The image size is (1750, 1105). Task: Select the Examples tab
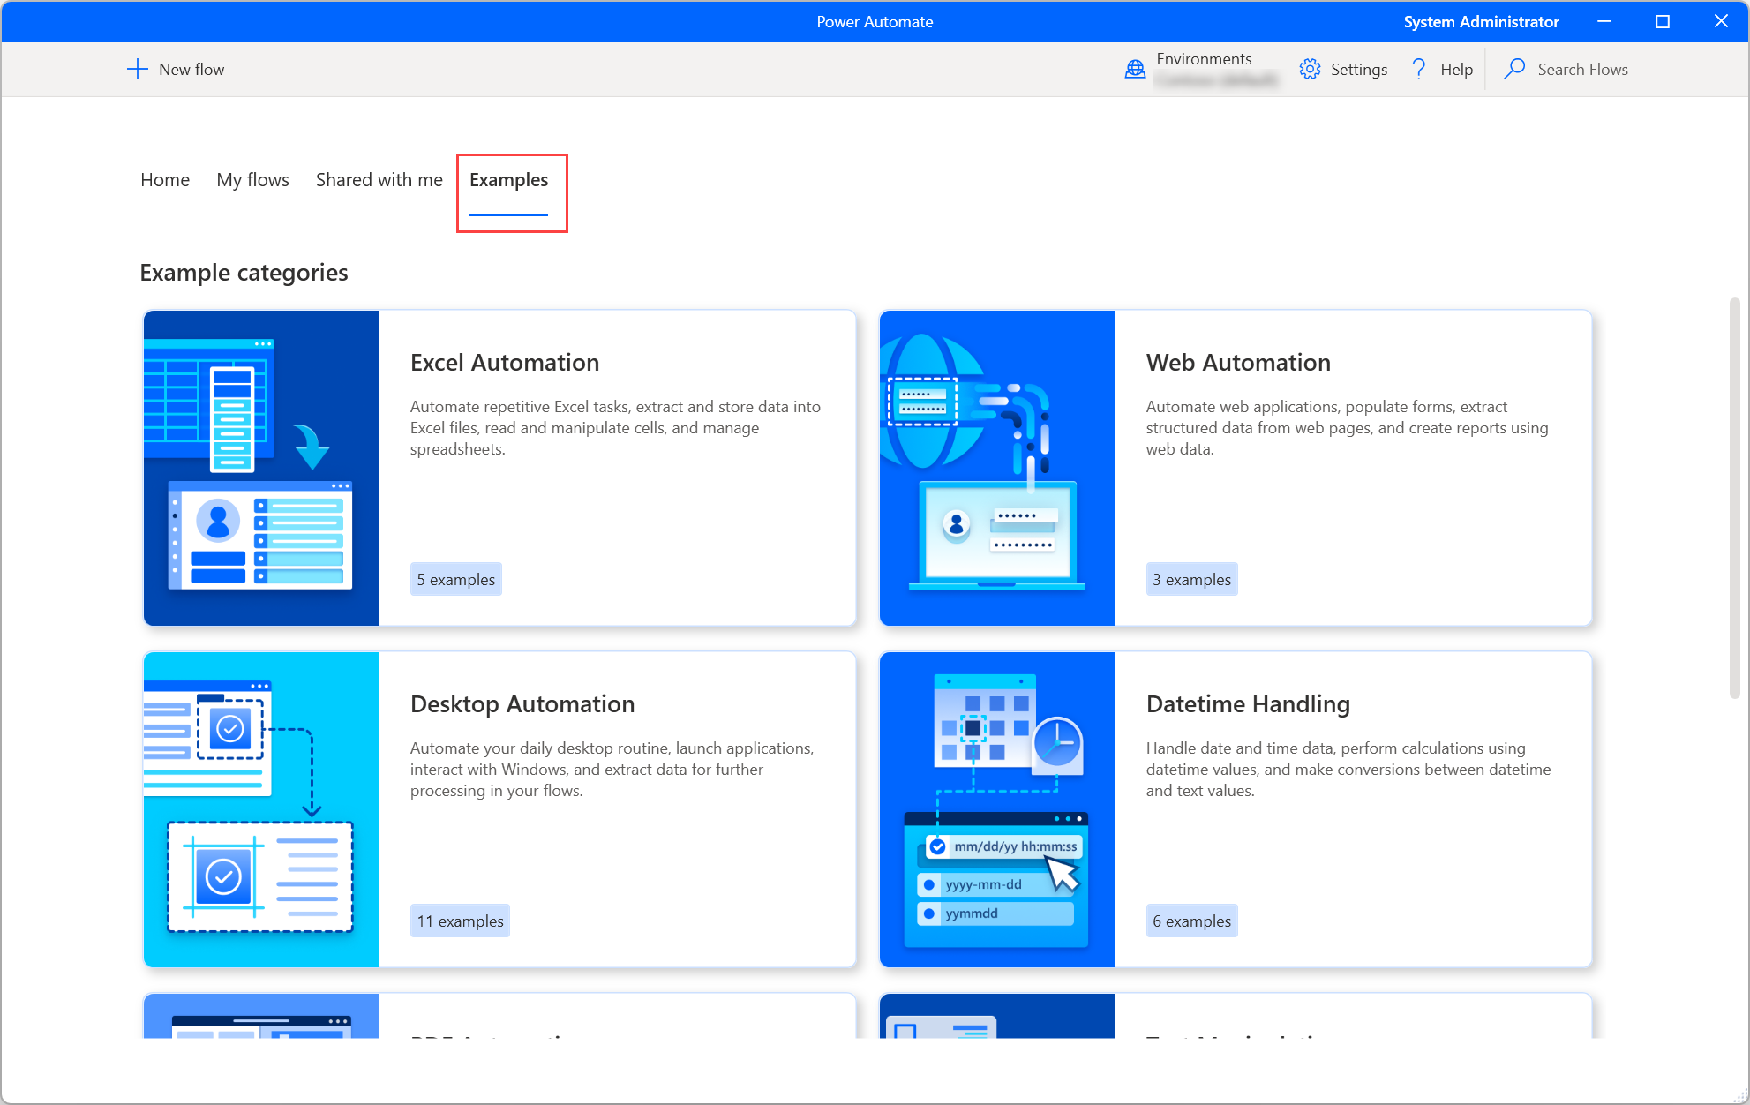[x=509, y=179]
